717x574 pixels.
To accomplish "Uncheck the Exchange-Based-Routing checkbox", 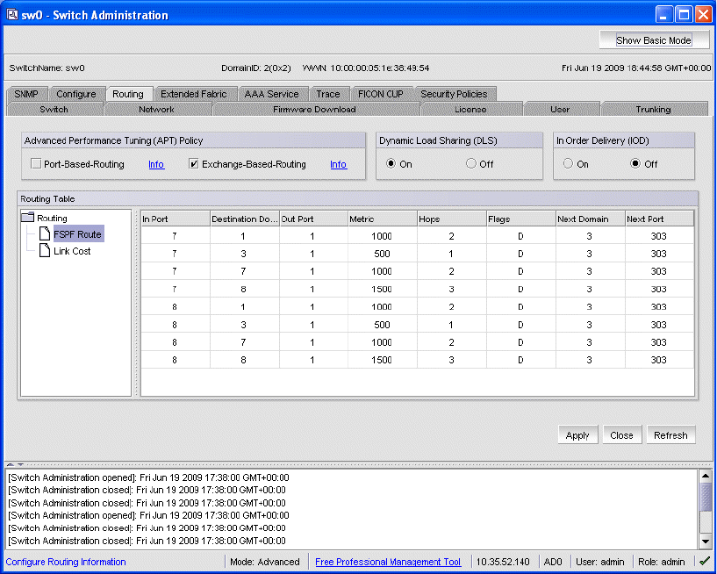I will point(195,164).
